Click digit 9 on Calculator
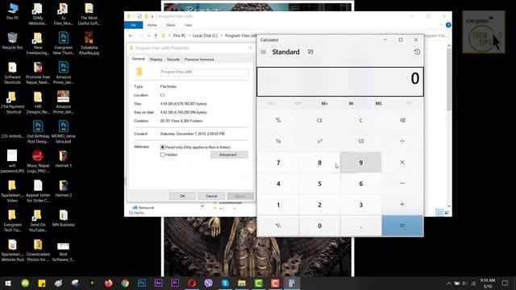 (x=360, y=163)
